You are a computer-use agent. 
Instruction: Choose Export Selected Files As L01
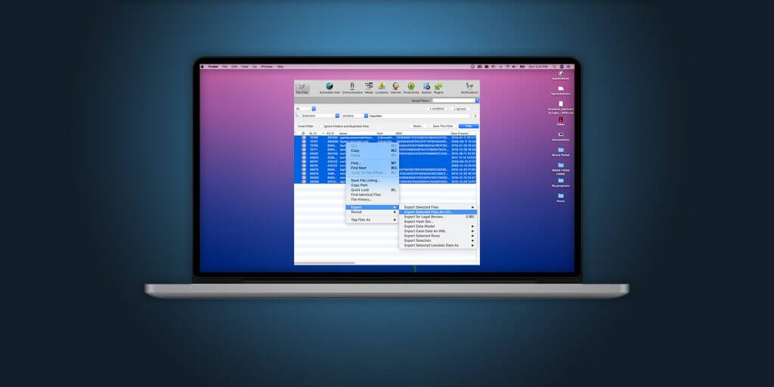point(438,212)
